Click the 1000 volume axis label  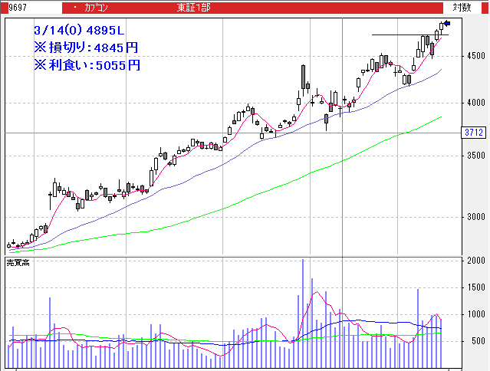[475, 314]
